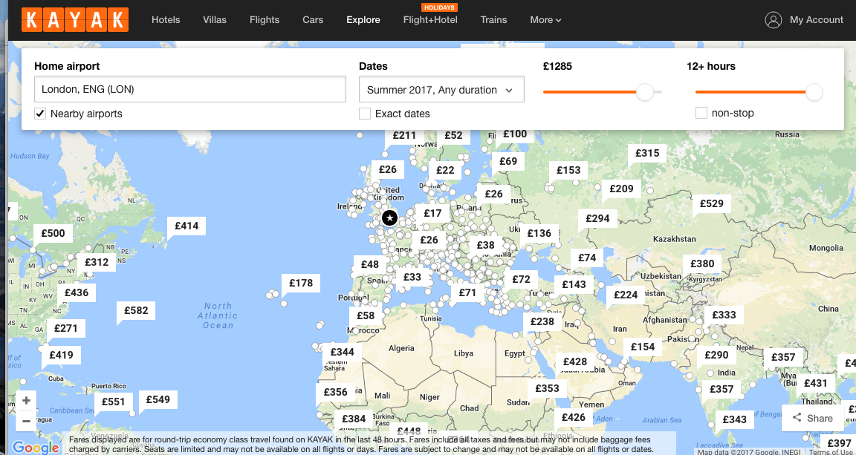Click the £428 fare label
Viewport: 856px width, 455px height.
(575, 361)
